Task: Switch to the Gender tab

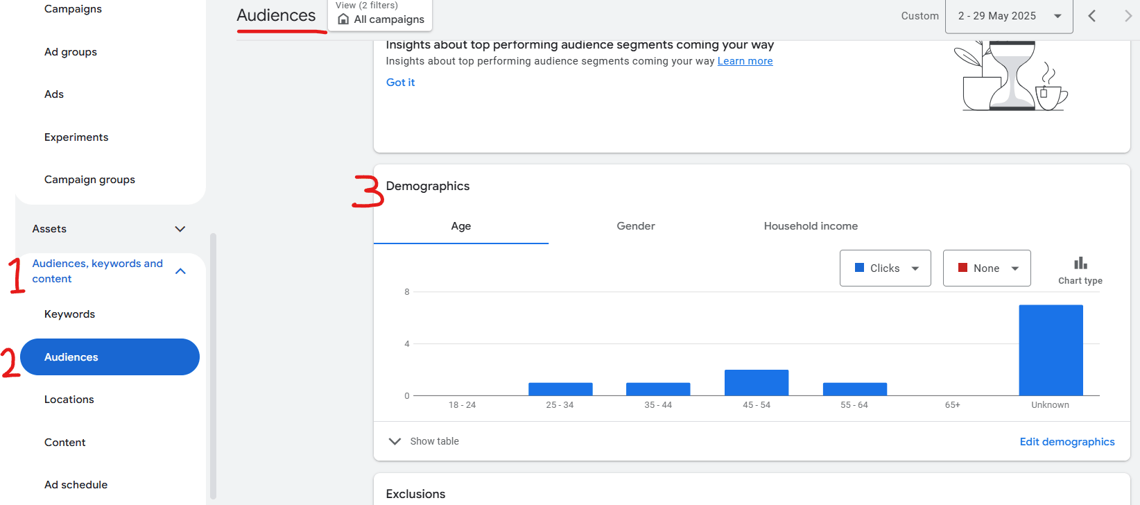Action: (636, 226)
